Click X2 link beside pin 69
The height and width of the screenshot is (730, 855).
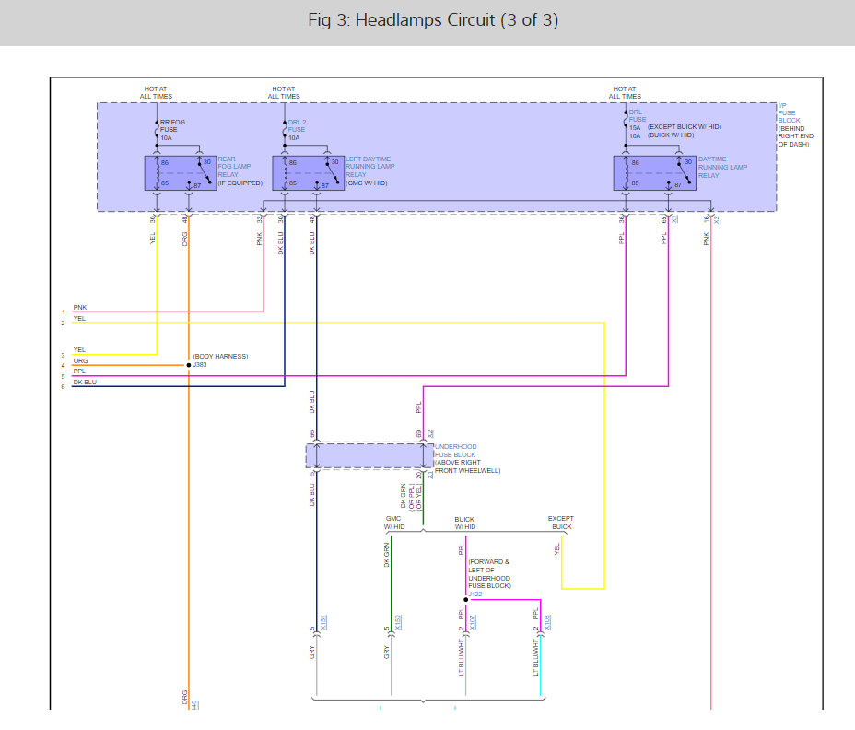point(430,434)
